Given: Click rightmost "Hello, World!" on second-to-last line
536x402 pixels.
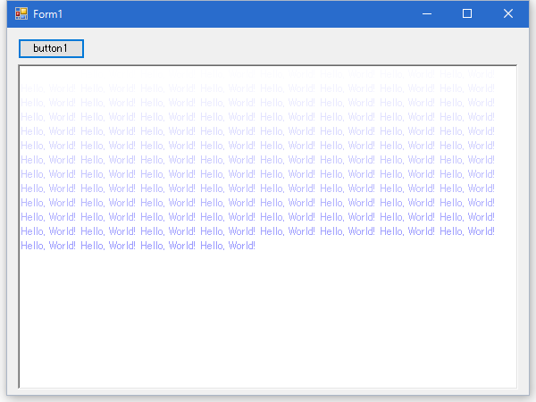Looking at the screenshot, I should (x=467, y=231).
